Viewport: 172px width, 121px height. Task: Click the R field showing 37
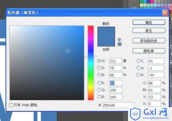tap(115, 83)
